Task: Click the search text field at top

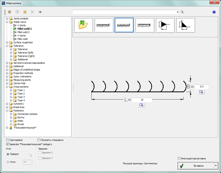Action: point(125,12)
